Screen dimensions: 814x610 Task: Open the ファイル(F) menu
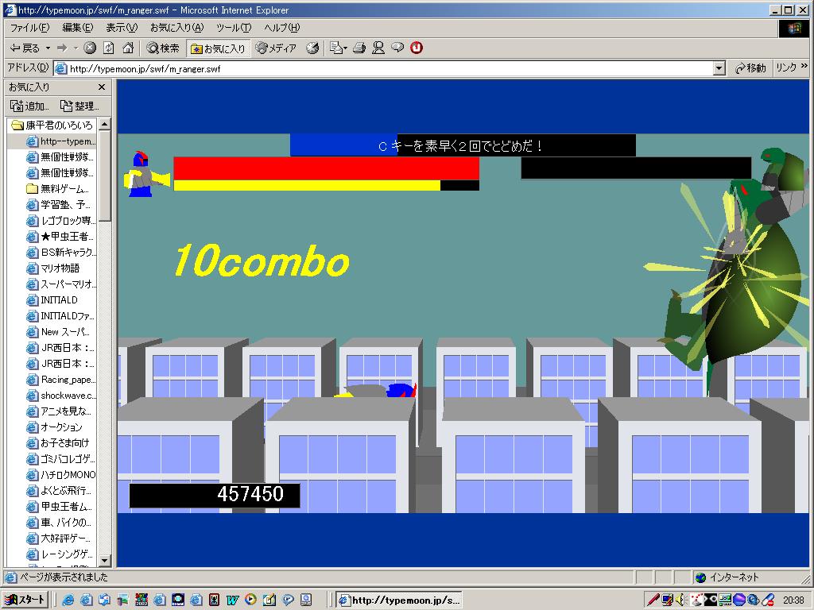[29, 28]
